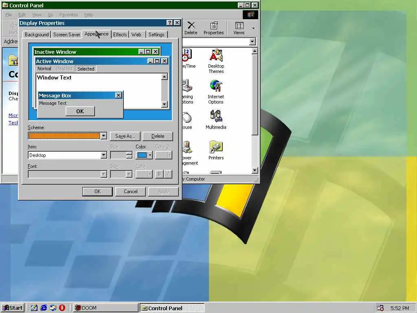Click the Normal menu item in preview
417x313 pixels.
pos(44,68)
